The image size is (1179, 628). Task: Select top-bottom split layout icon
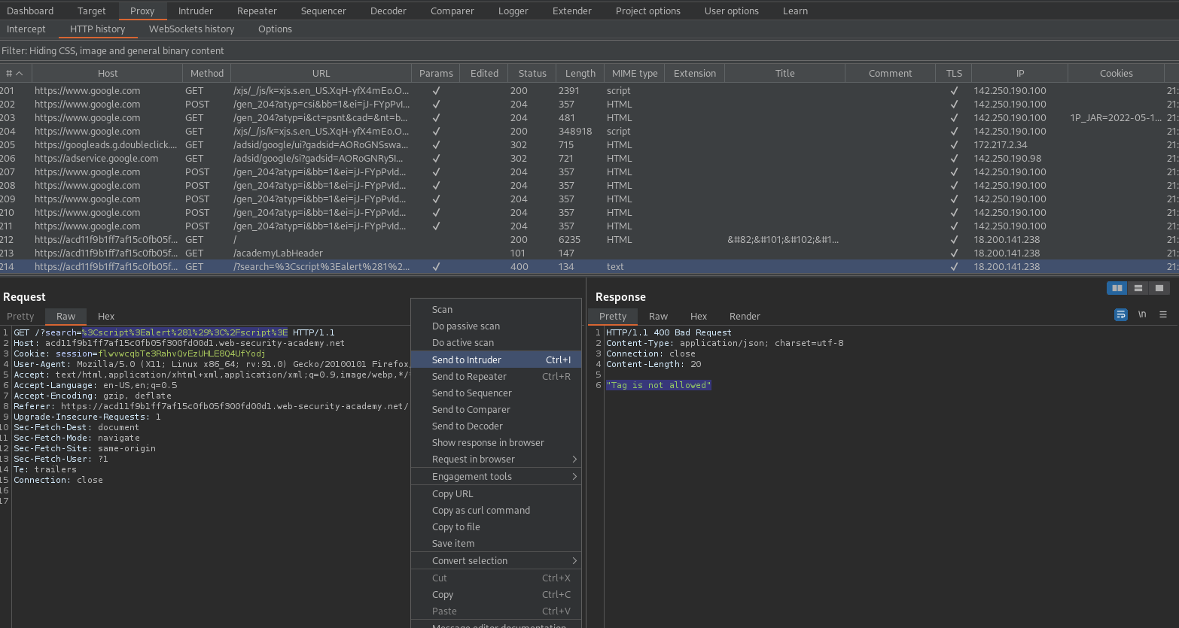point(1138,288)
